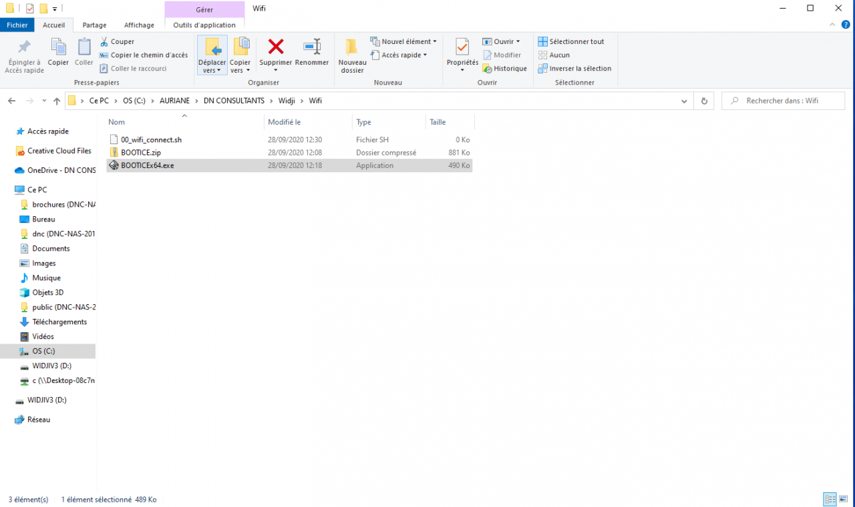
Task: Open Quick Access Toolbar customize arrow
Action: (55, 9)
